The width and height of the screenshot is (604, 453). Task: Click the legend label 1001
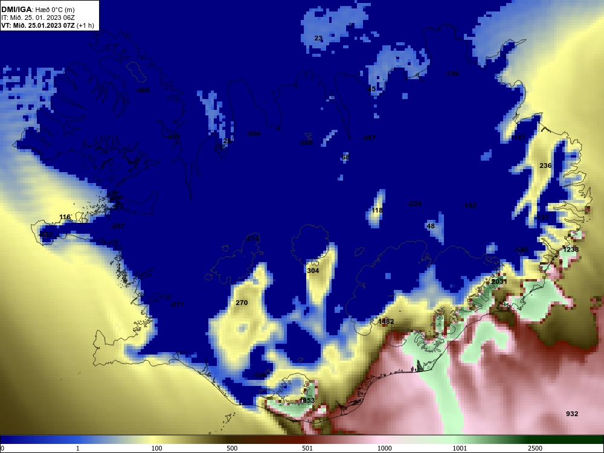click(x=460, y=448)
